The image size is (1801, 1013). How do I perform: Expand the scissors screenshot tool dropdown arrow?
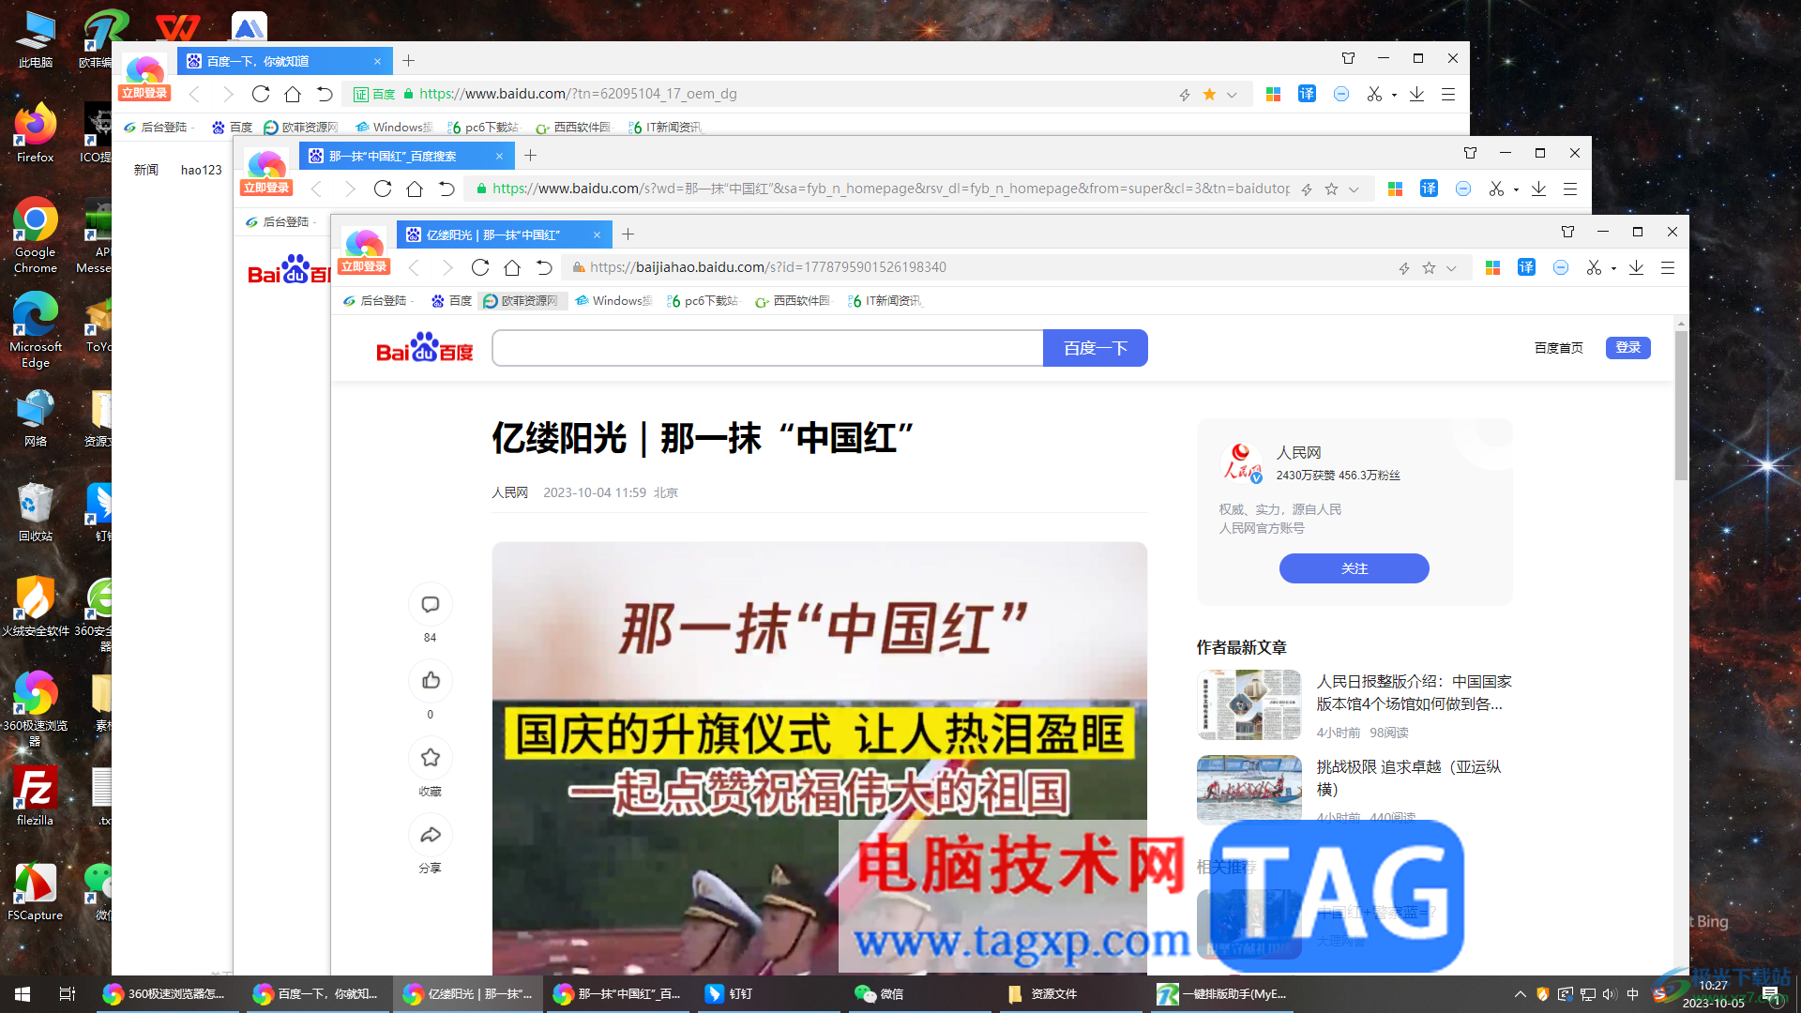point(1613,269)
